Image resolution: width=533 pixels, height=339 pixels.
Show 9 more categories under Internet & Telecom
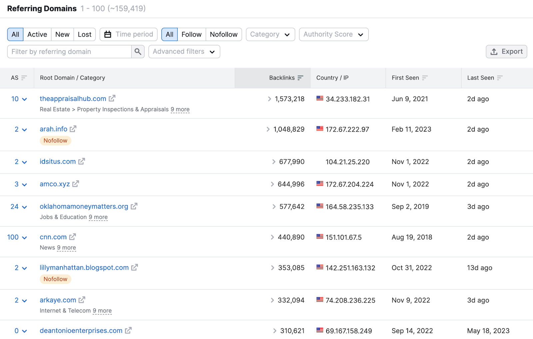(102, 311)
